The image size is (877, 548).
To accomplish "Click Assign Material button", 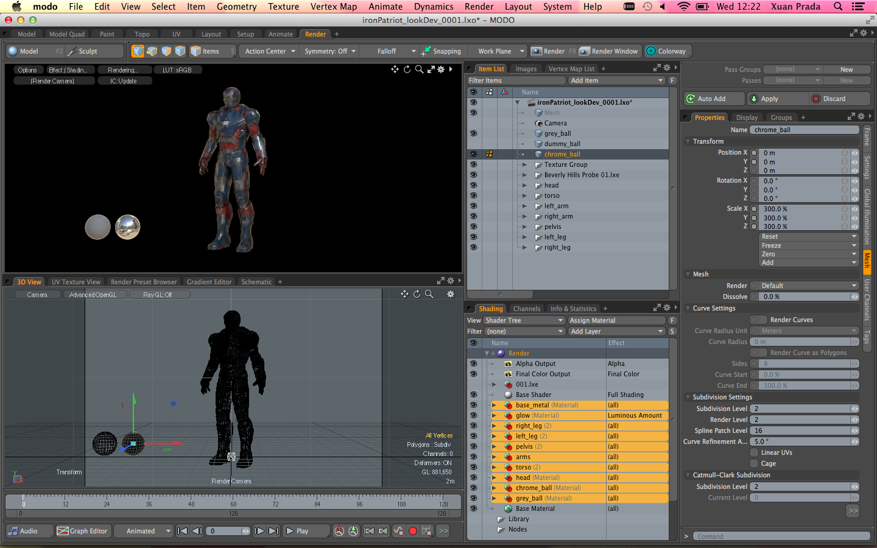I will 616,320.
